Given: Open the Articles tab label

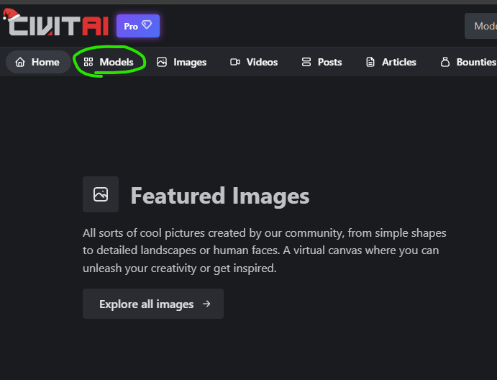Looking at the screenshot, I should pos(398,62).
